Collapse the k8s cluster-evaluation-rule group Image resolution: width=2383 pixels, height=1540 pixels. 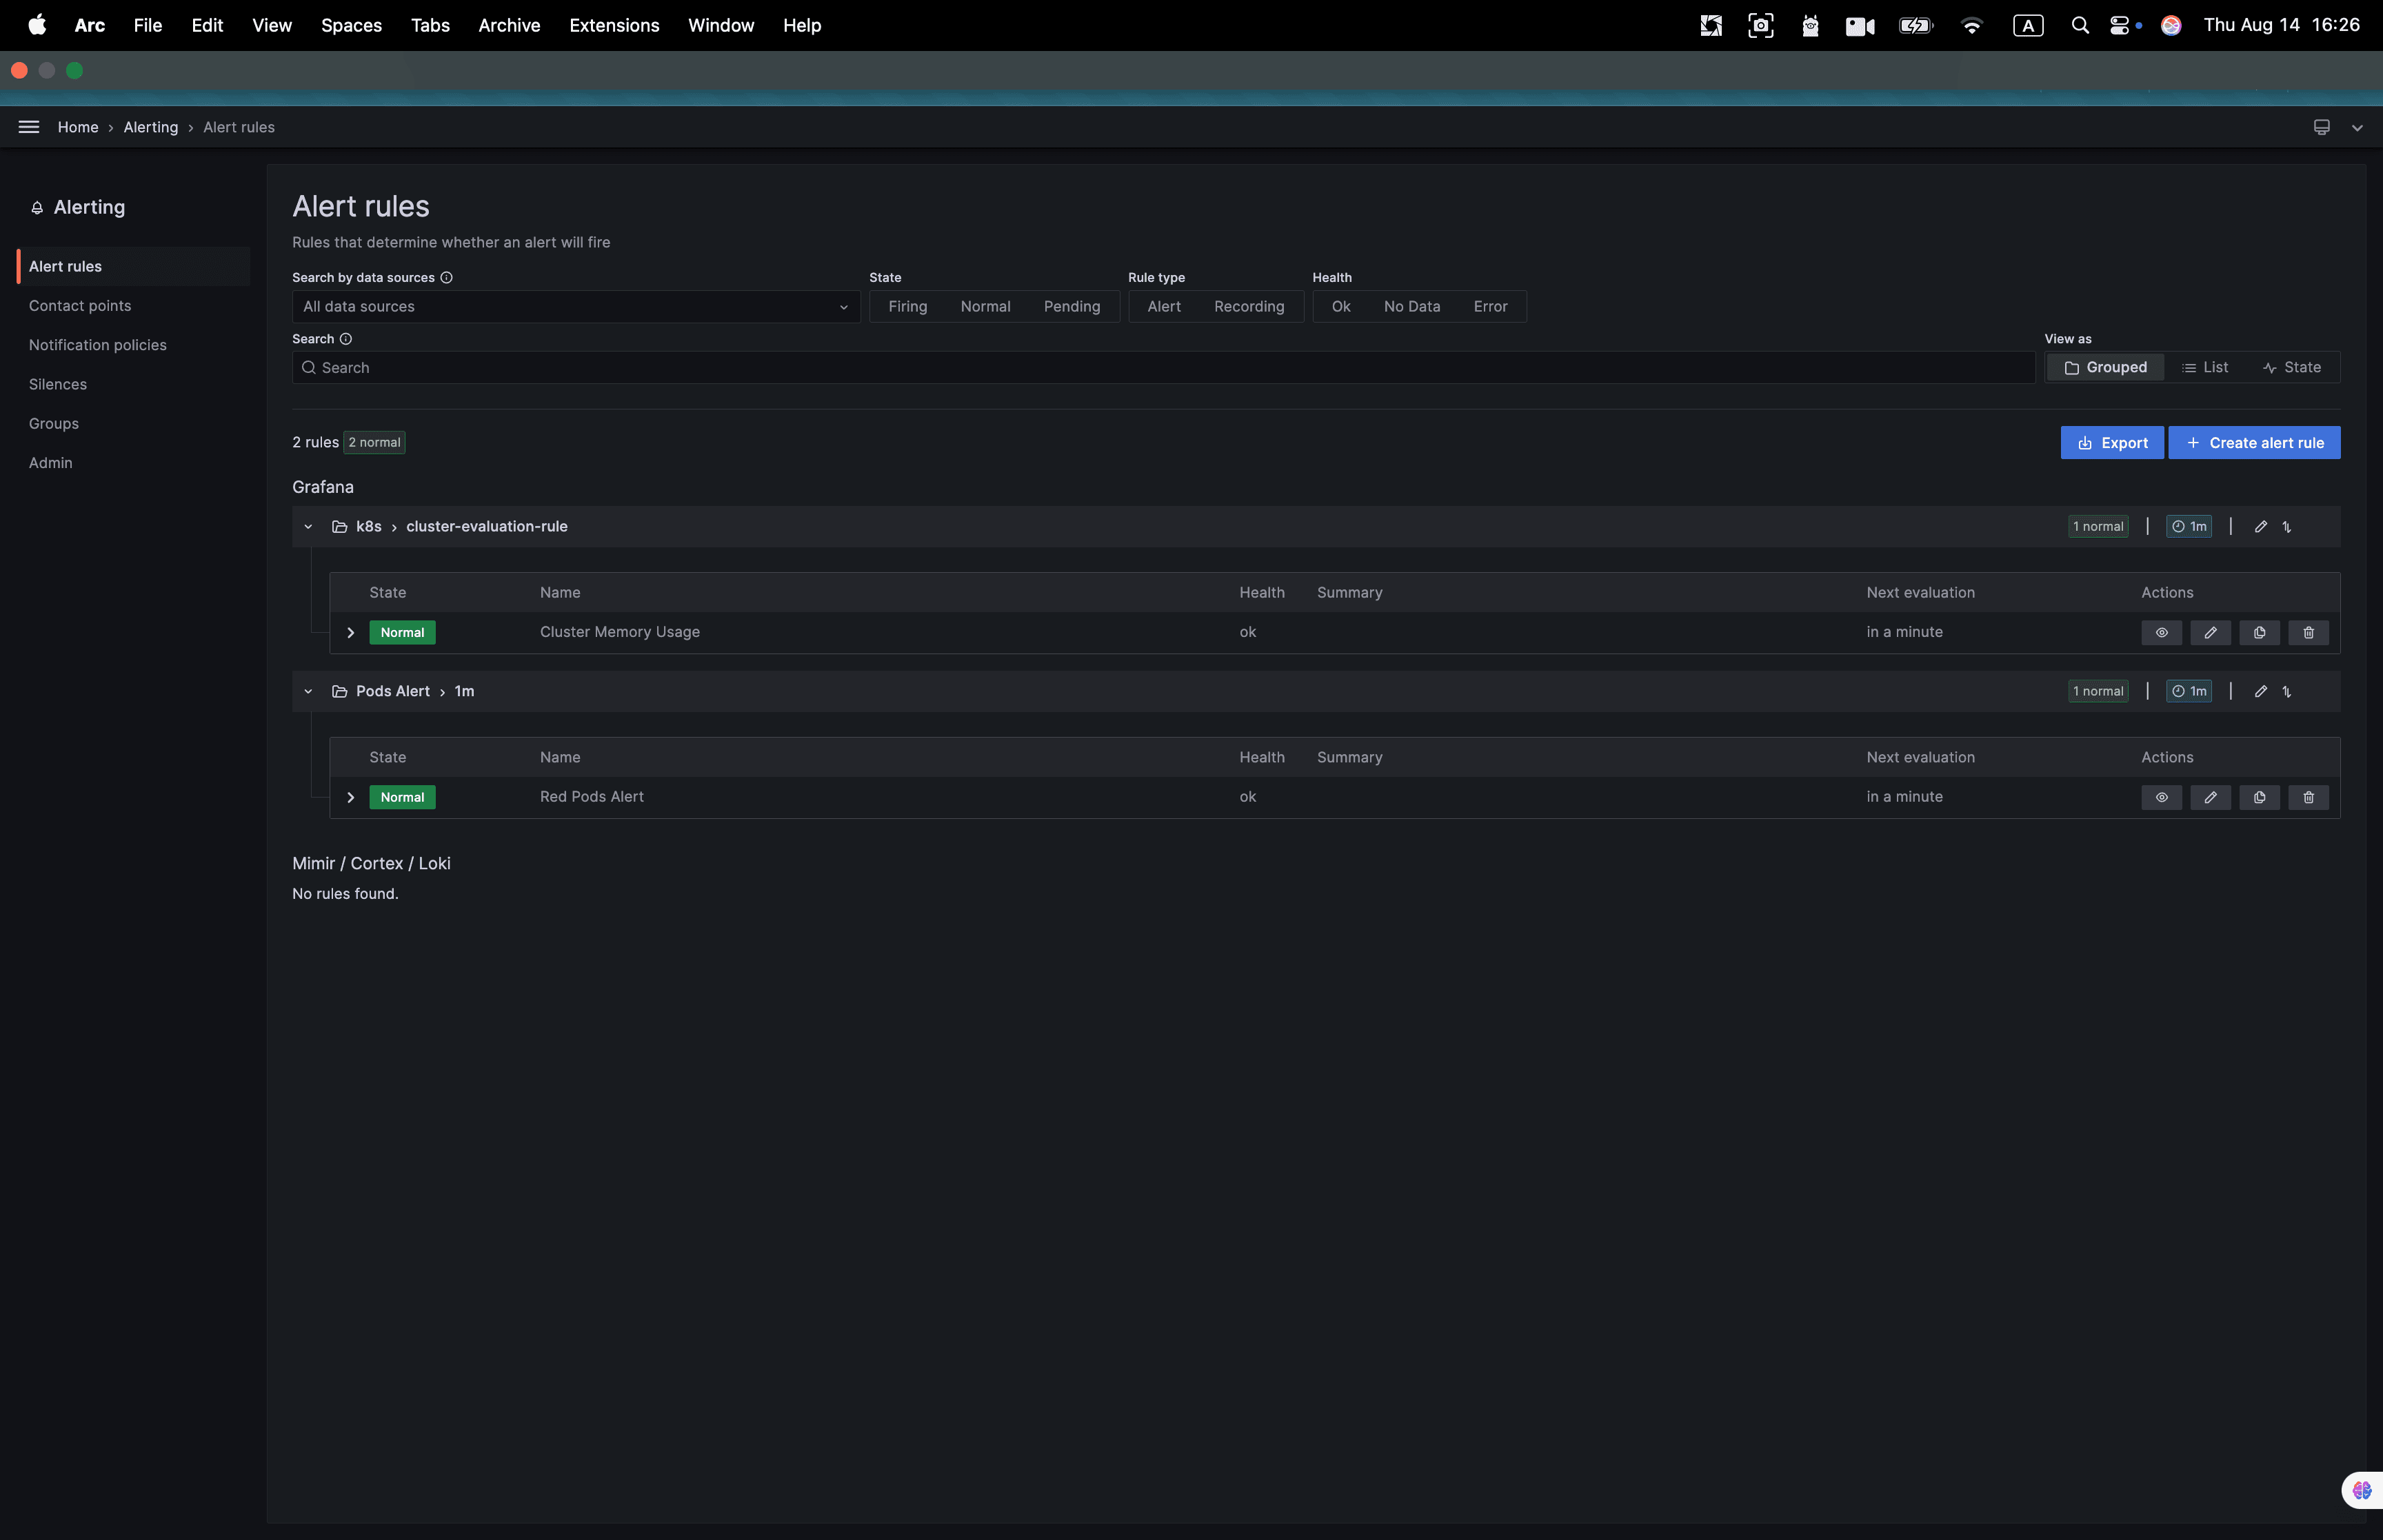pos(308,526)
